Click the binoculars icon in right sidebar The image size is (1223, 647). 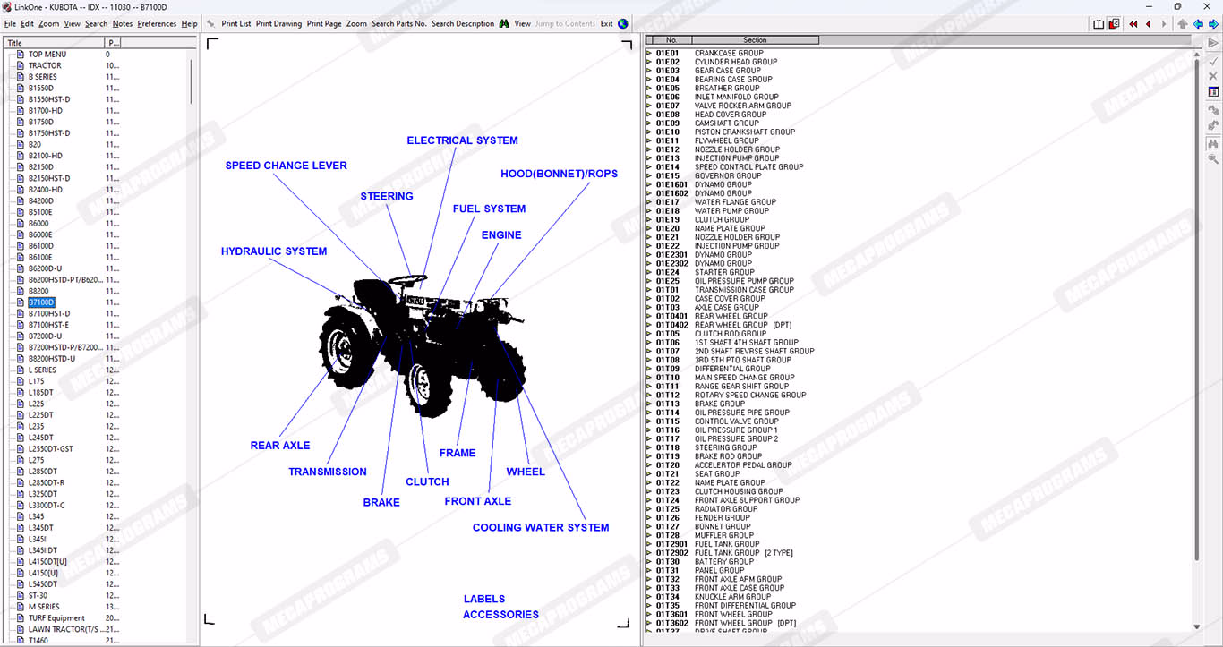1213,143
